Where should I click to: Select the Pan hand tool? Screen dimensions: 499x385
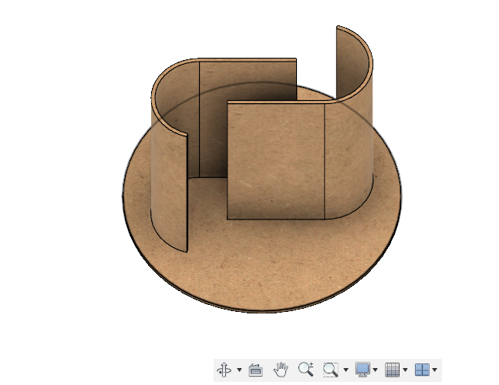pos(281,370)
